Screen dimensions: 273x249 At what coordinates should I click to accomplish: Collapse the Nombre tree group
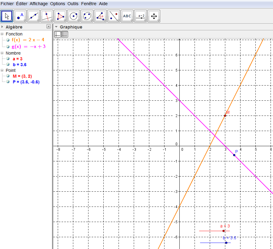click(2, 53)
